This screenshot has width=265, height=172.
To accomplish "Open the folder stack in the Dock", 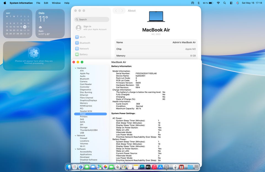I will pos(190,167).
